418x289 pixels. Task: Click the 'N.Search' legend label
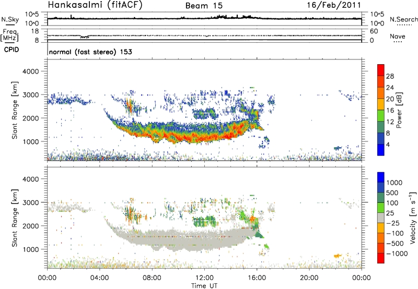point(403,19)
